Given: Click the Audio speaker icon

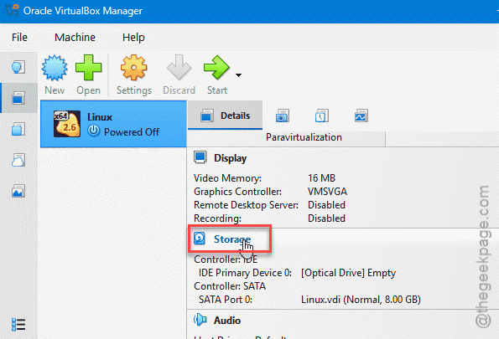Looking at the screenshot, I should click(x=200, y=320).
